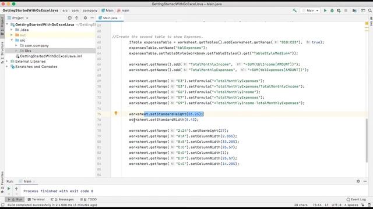This screenshot has height=209, width=373.
Task: Click 4 spaces indent setting
Action: [x=351, y=205]
